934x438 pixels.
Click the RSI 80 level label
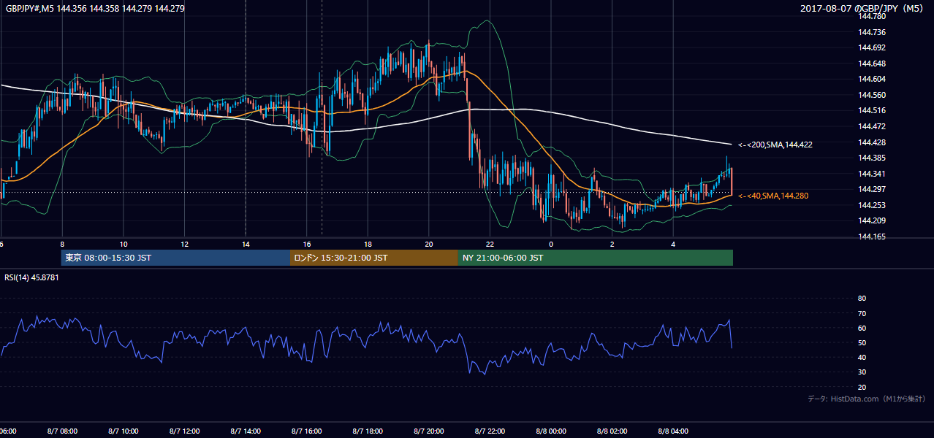point(862,299)
